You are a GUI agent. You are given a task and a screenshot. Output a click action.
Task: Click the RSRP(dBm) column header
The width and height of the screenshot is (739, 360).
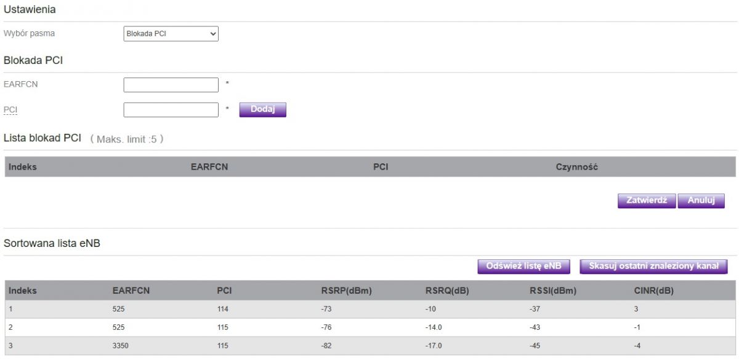click(x=346, y=291)
